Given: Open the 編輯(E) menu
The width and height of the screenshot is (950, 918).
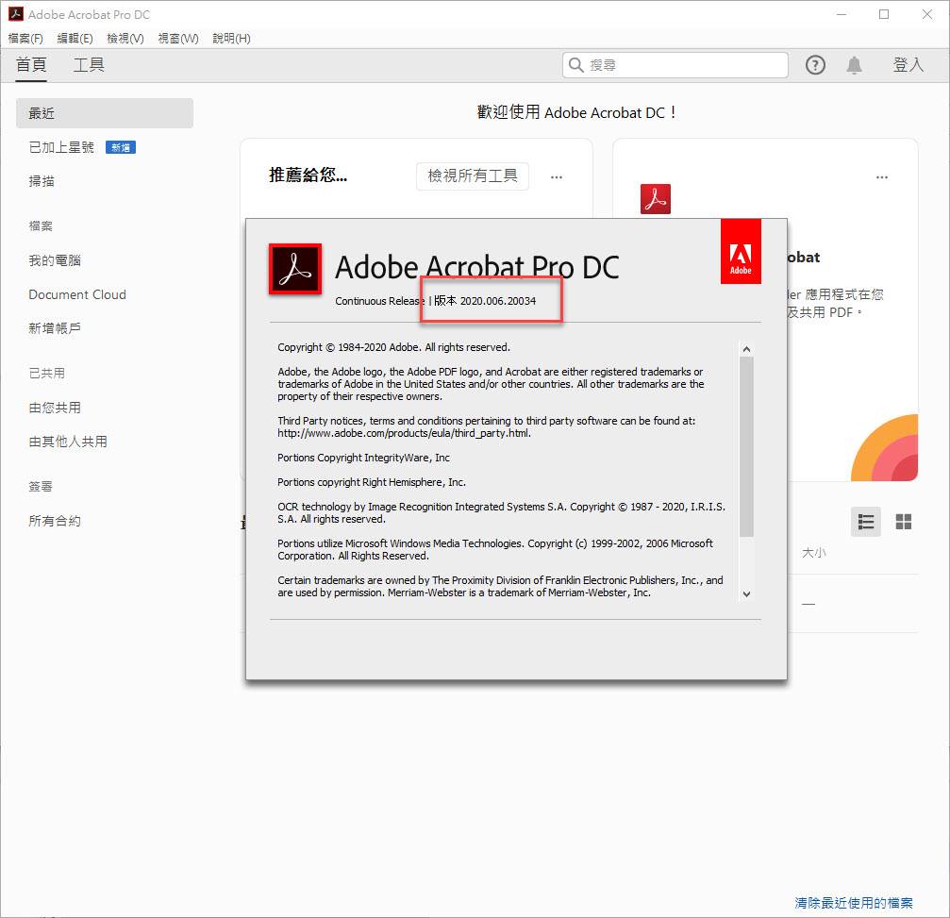Looking at the screenshot, I should coord(75,38).
